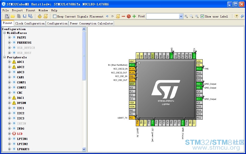Expand the ADC1 node
Screen dimensions: 246x154
click(x=9, y=62)
